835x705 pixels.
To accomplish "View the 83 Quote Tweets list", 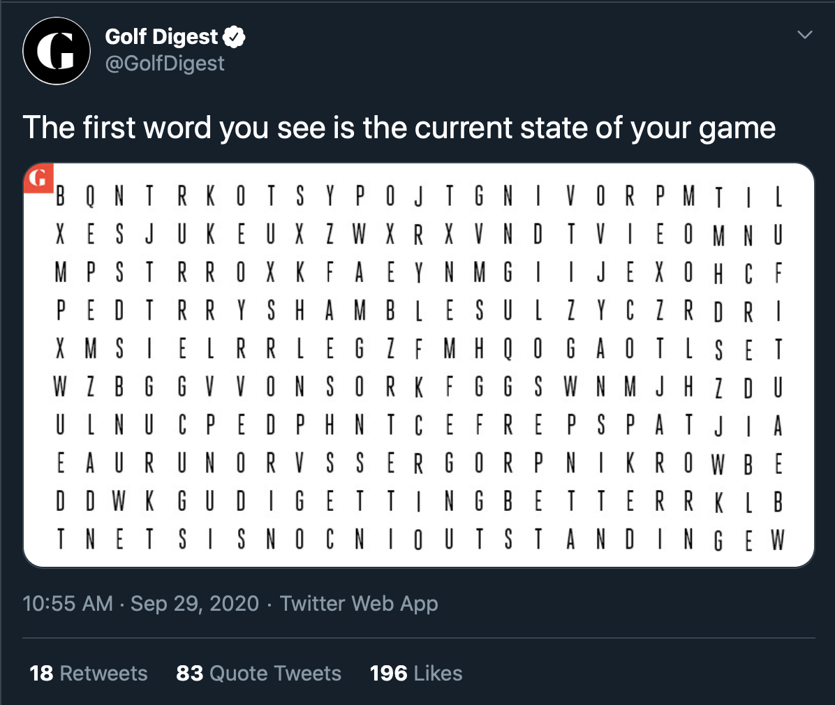I will click(x=259, y=673).
